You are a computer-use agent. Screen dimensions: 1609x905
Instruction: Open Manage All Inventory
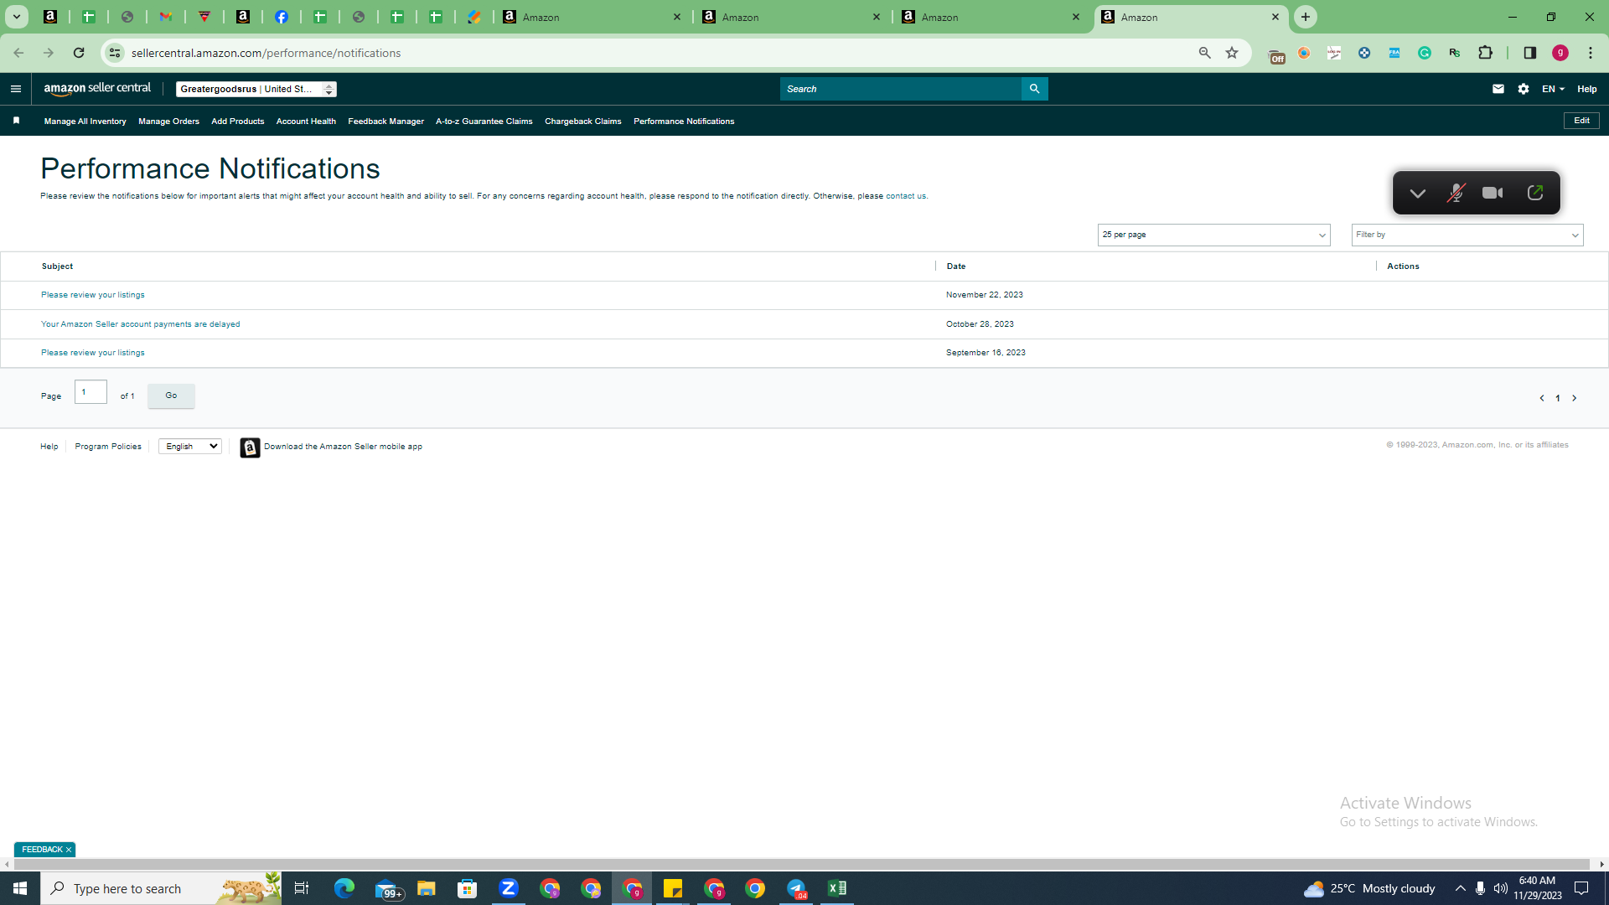click(x=85, y=122)
